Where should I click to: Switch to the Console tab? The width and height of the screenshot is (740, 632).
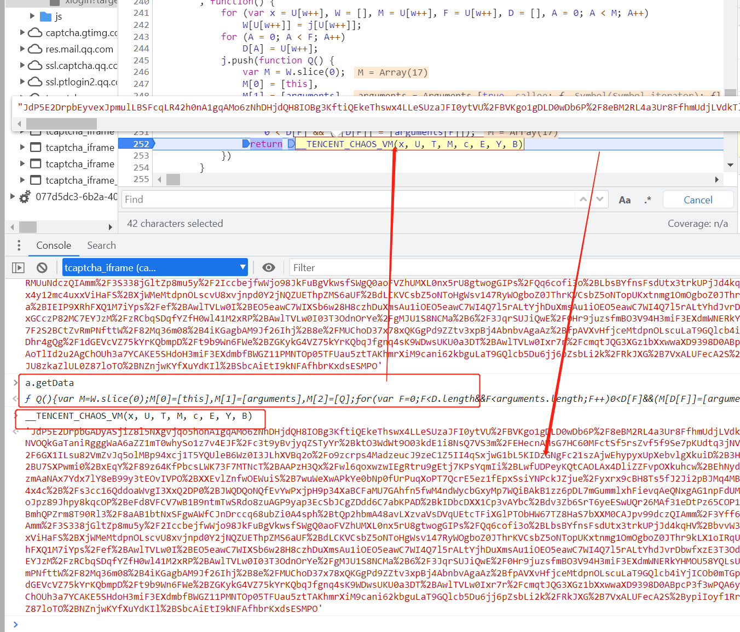[54, 245]
